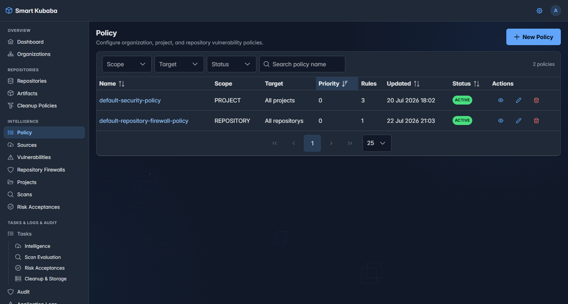Image resolution: width=568 pixels, height=304 pixels.
Task: Click ACTIVE badge of default-repository-firewall-policy
Action: click(462, 121)
